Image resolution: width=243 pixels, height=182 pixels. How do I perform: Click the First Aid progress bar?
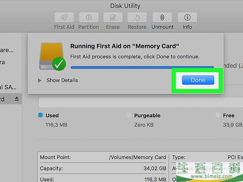tap(142, 67)
